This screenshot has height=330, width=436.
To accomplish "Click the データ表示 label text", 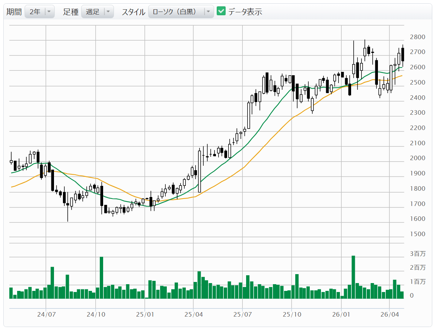I will pyautogui.click(x=245, y=12).
